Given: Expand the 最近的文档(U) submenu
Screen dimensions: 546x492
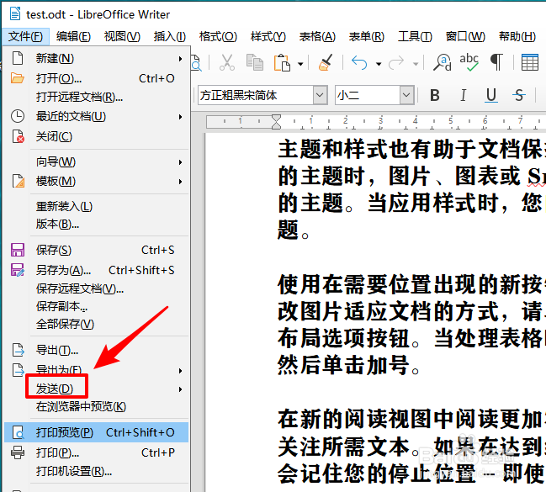Looking at the screenshot, I should [x=180, y=116].
